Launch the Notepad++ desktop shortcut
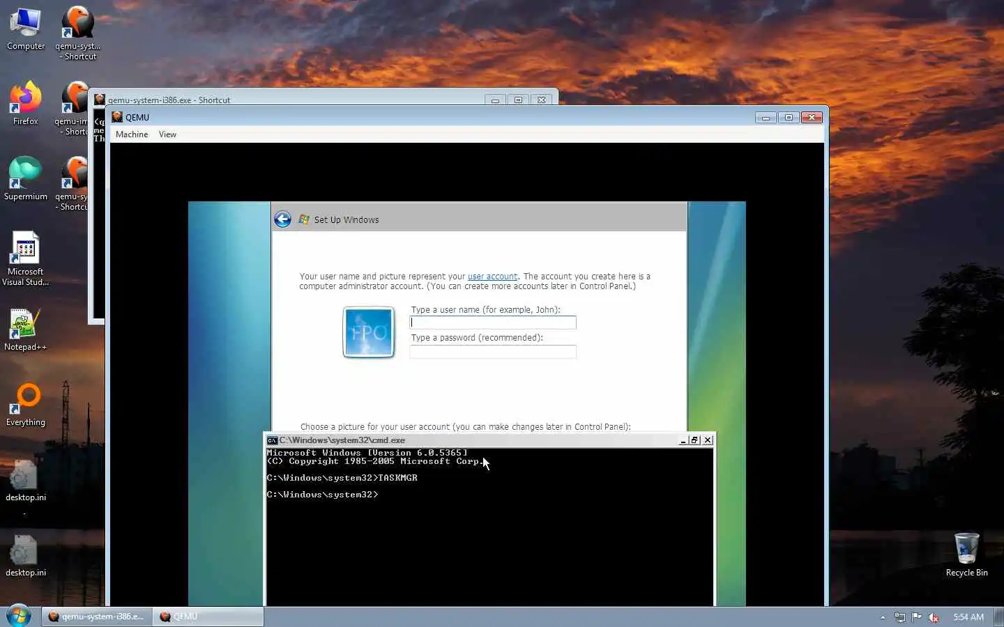This screenshot has width=1004, height=627. tap(26, 330)
